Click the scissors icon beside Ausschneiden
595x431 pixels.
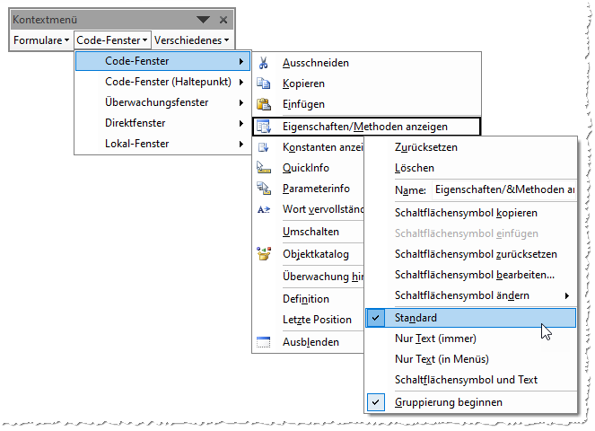(264, 63)
